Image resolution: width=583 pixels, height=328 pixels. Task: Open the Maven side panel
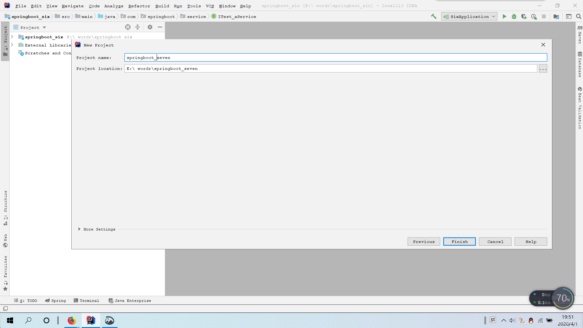point(580,34)
